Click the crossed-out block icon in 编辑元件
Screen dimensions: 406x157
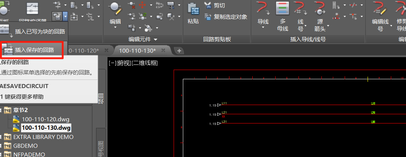pos(170,17)
